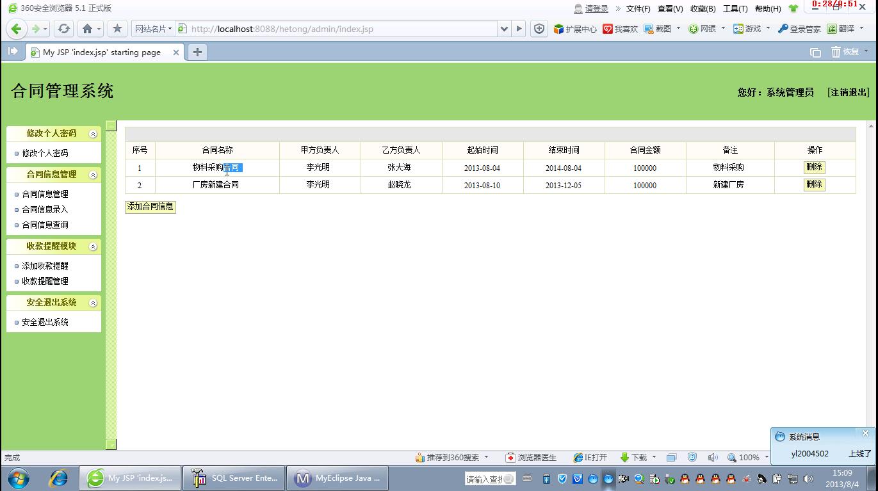The width and height of the screenshot is (878, 491).
Task: Open 收款提醒管理 sidebar link
Action: pos(45,281)
